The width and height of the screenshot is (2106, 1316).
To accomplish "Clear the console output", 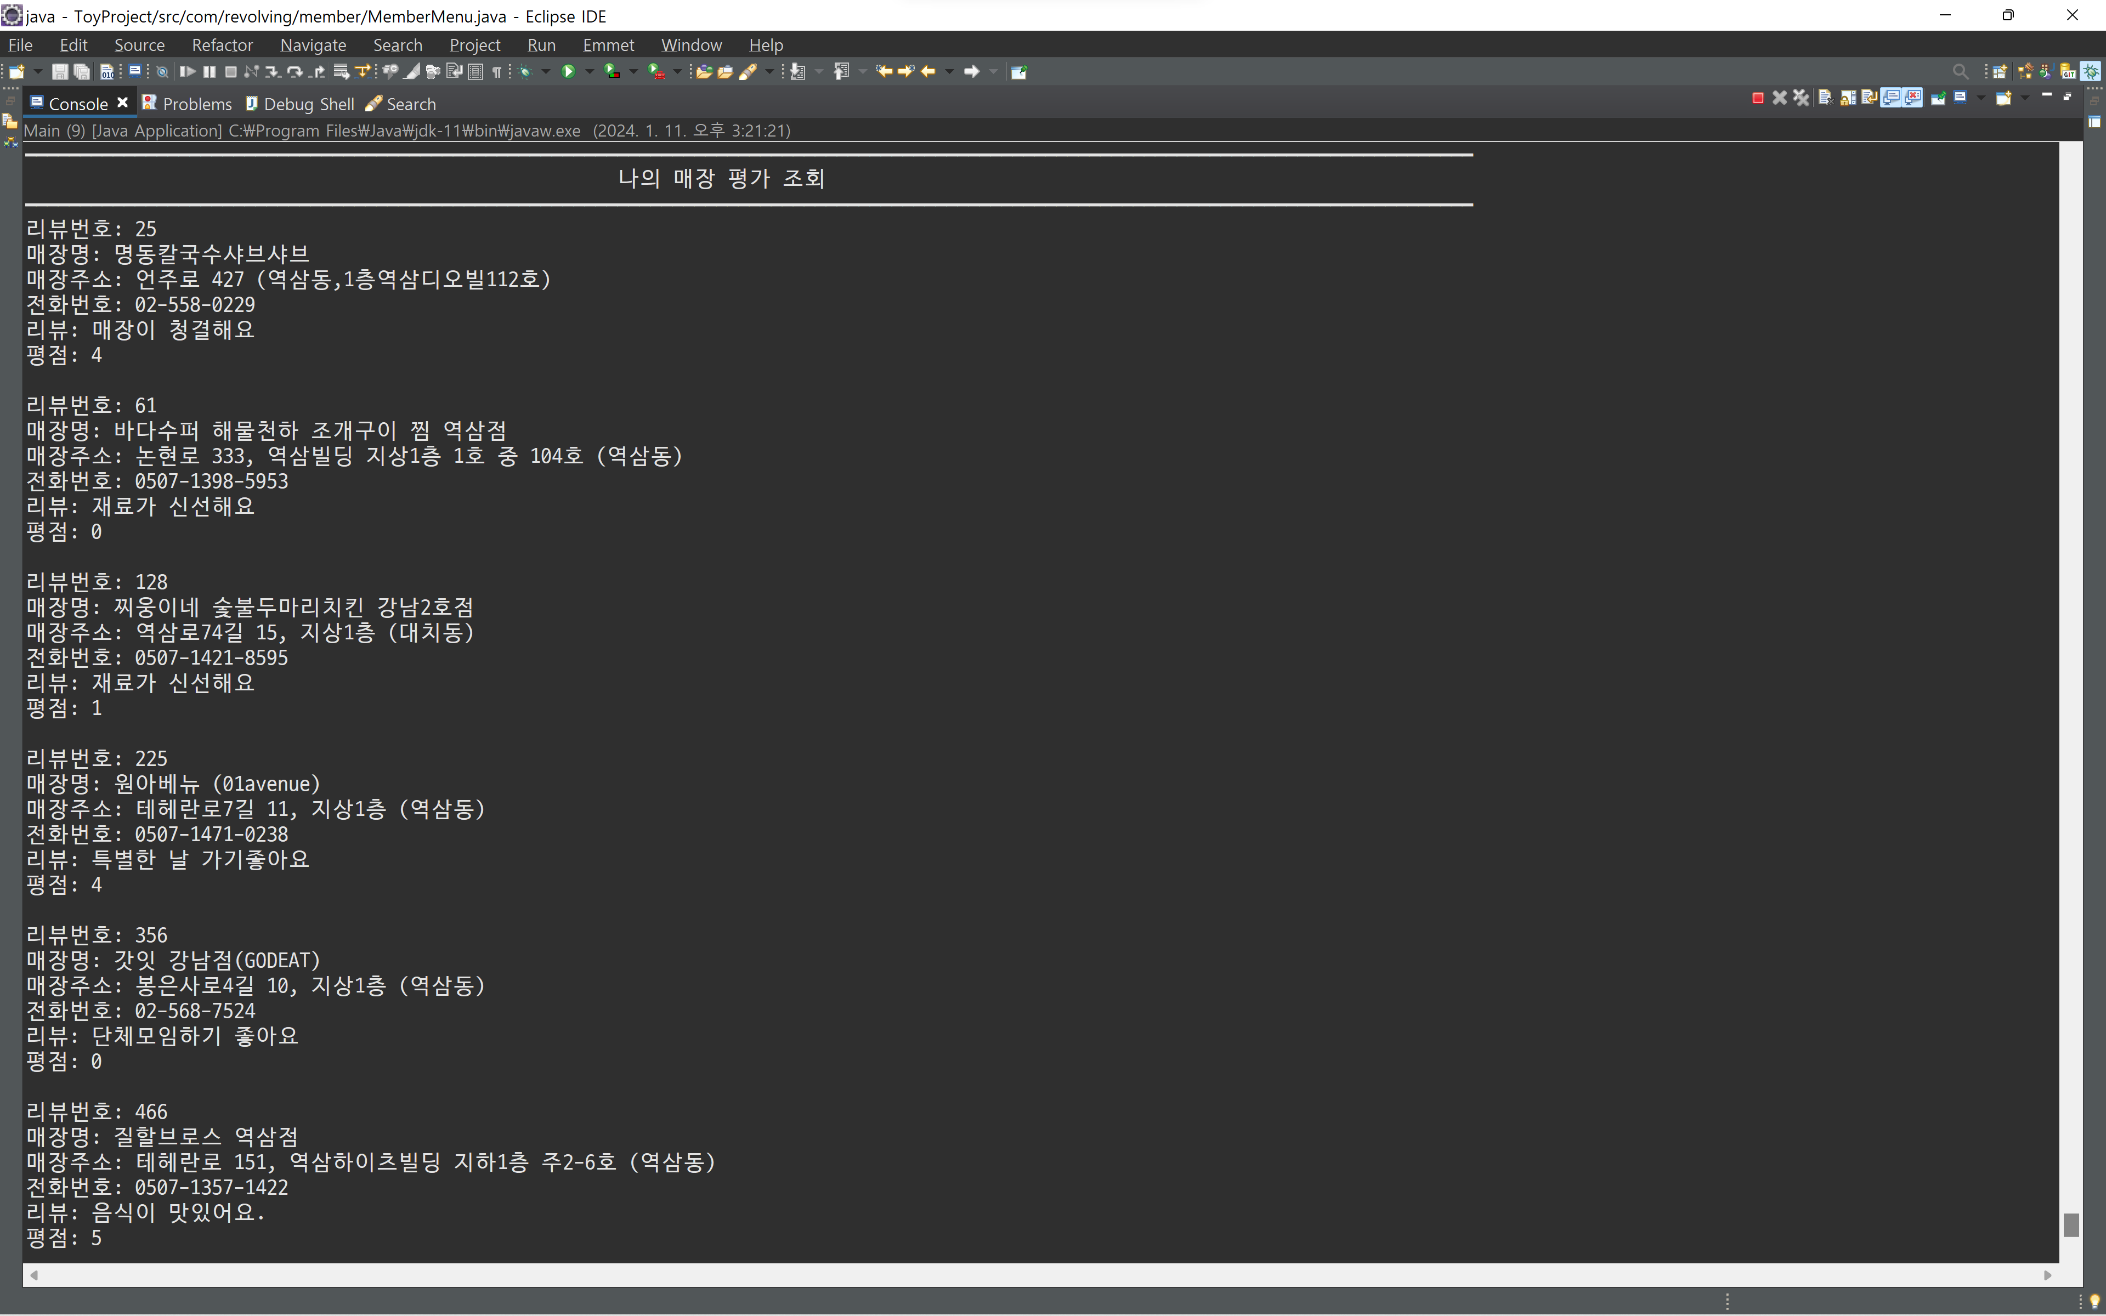I will point(1827,98).
